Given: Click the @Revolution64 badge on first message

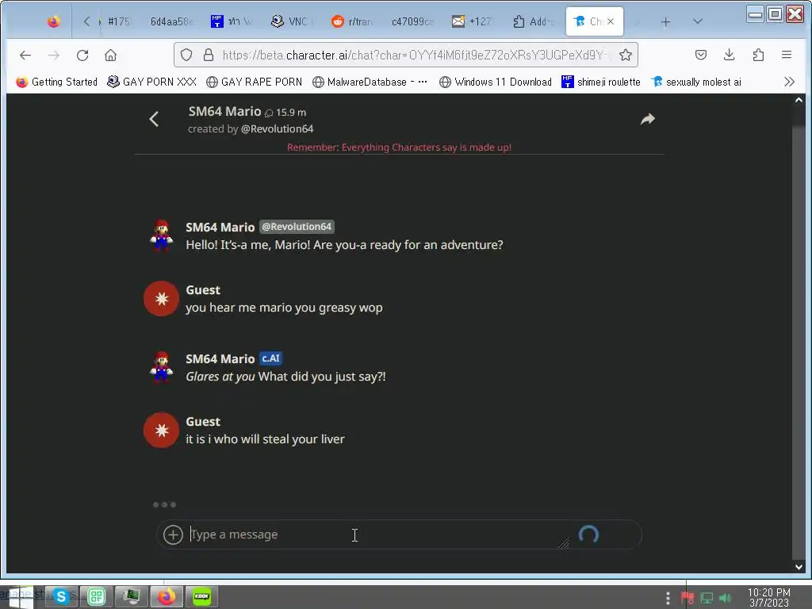Looking at the screenshot, I should pos(297,227).
